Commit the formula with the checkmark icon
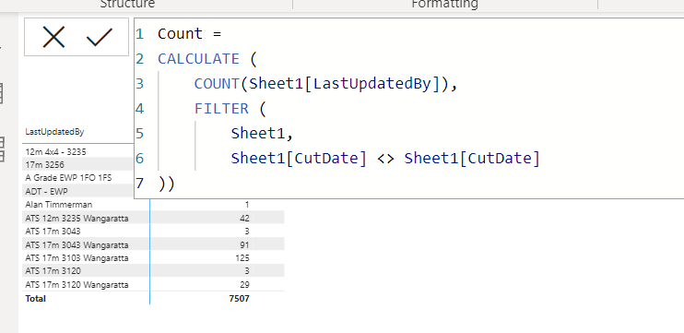Viewport: 684px width, 333px height. 100,37
